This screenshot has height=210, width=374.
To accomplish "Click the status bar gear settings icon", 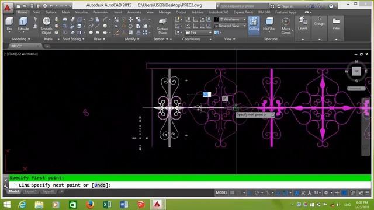I will [326, 192].
